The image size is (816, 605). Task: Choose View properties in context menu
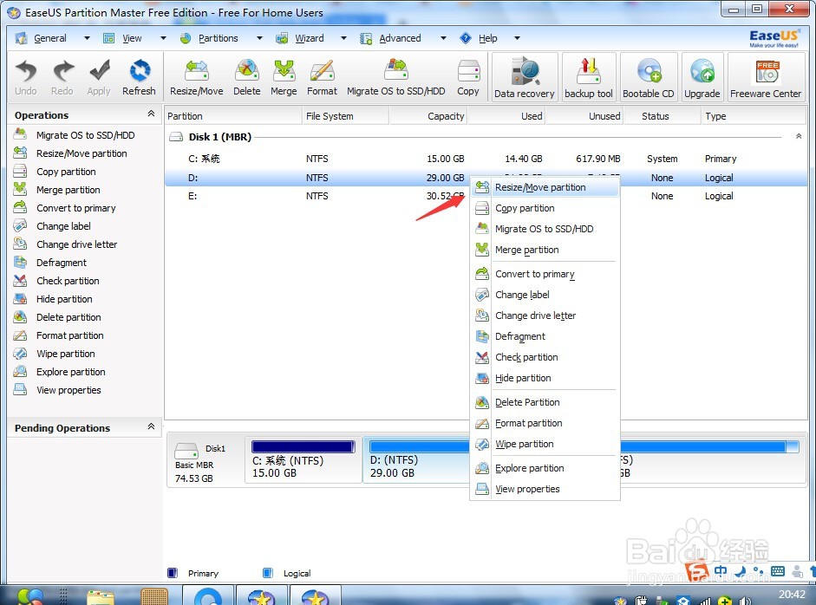(545, 489)
